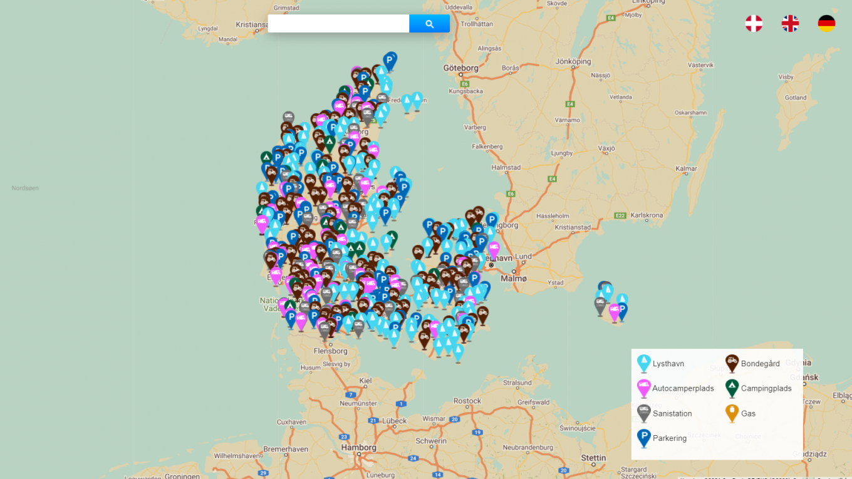
Task: Choose the German flag language option
Action: [x=826, y=24]
